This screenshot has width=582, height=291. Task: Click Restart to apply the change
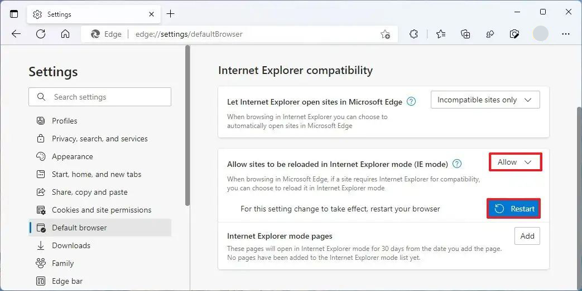pyautogui.click(x=514, y=209)
